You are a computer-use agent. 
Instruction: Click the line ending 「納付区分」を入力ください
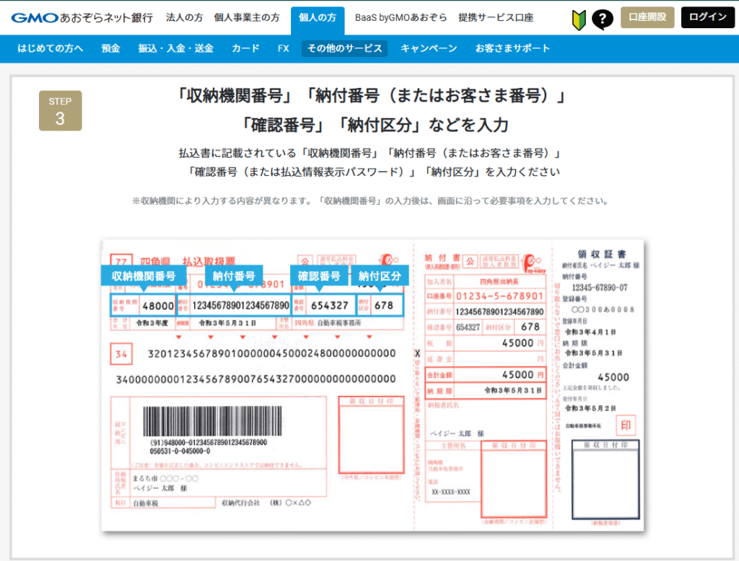(373, 172)
